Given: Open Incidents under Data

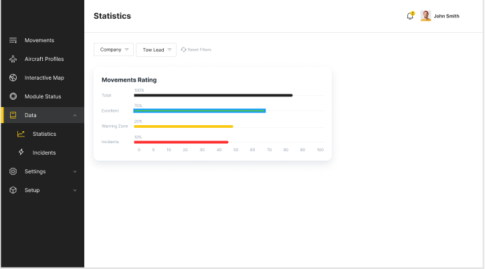Looking at the screenshot, I should [44, 153].
